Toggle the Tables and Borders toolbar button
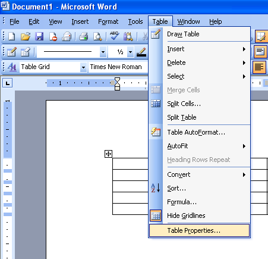The height and width of the screenshot is (259, 268). pyautogui.click(x=261, y=36)
